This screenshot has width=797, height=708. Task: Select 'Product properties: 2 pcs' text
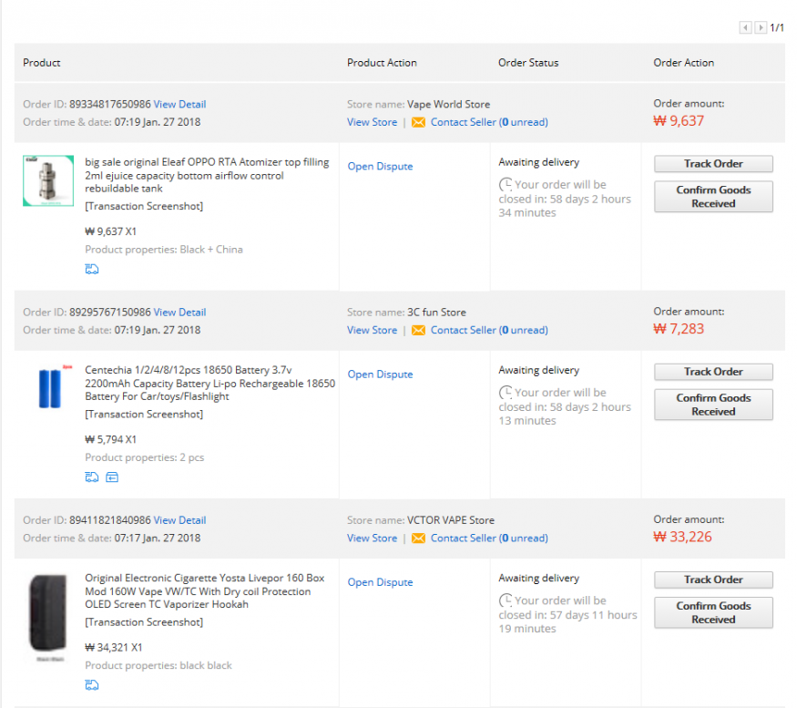pos(144,457)
